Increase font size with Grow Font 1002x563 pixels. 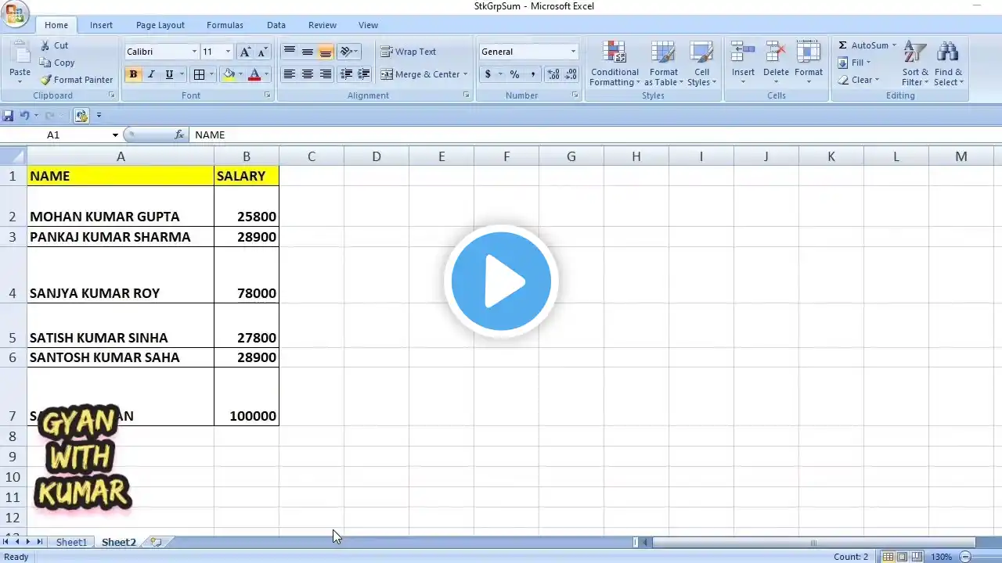(245, 52)
